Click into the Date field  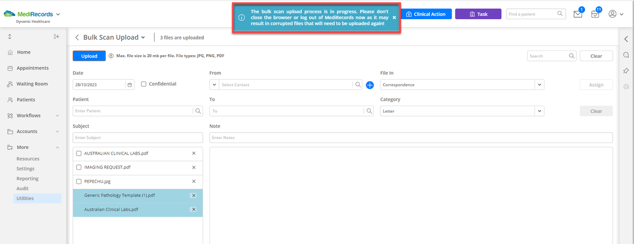pos(99,84)
